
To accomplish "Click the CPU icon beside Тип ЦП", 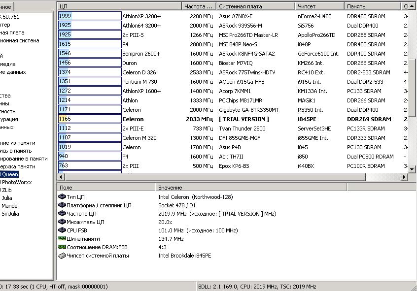I will click(x=62, y=197).
